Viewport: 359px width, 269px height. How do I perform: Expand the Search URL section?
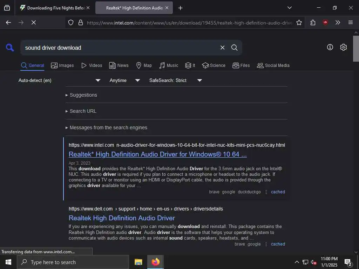(81, 111)
